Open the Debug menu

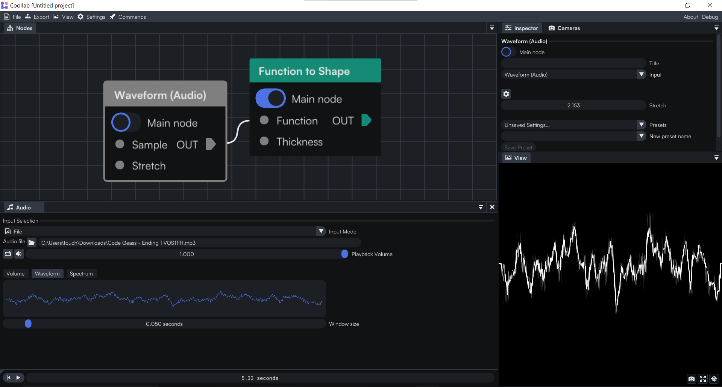[x=710, y=17]
